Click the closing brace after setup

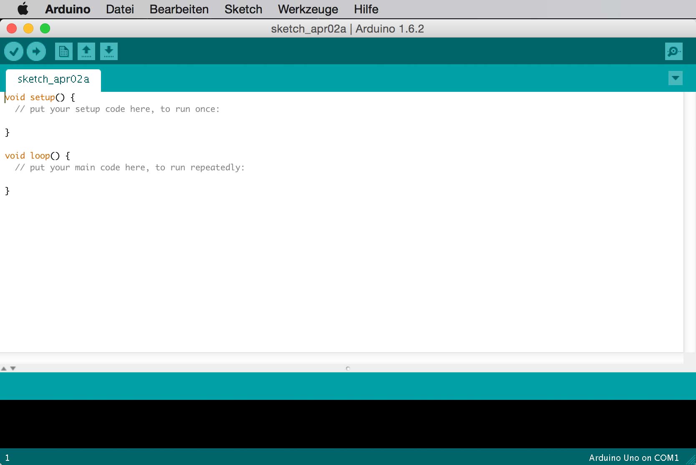[x=7, y=132]
